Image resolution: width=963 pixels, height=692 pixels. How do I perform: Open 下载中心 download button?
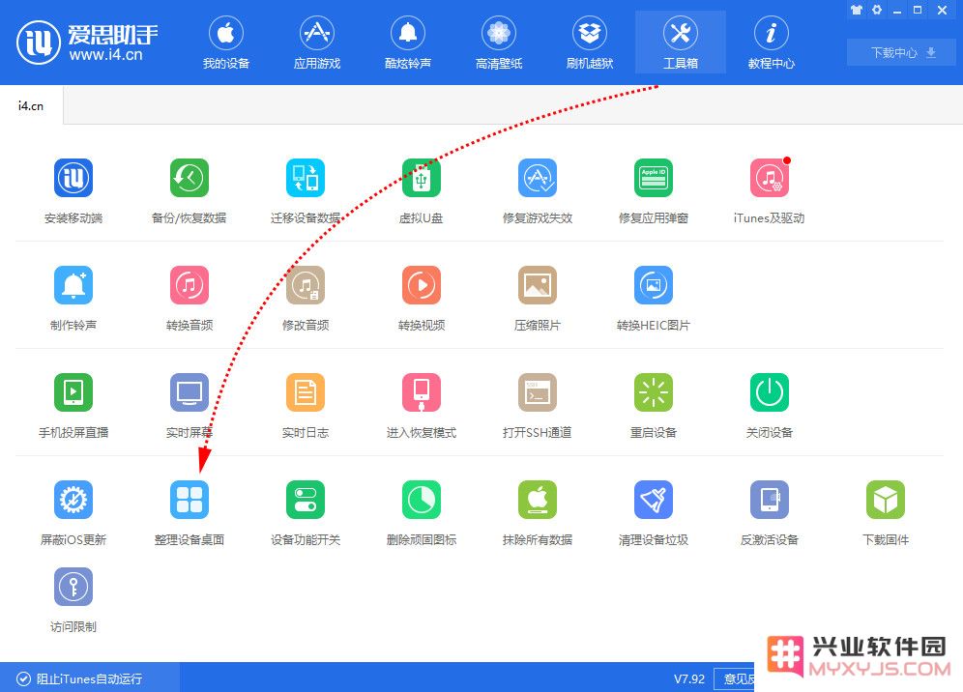coord(901,53)
